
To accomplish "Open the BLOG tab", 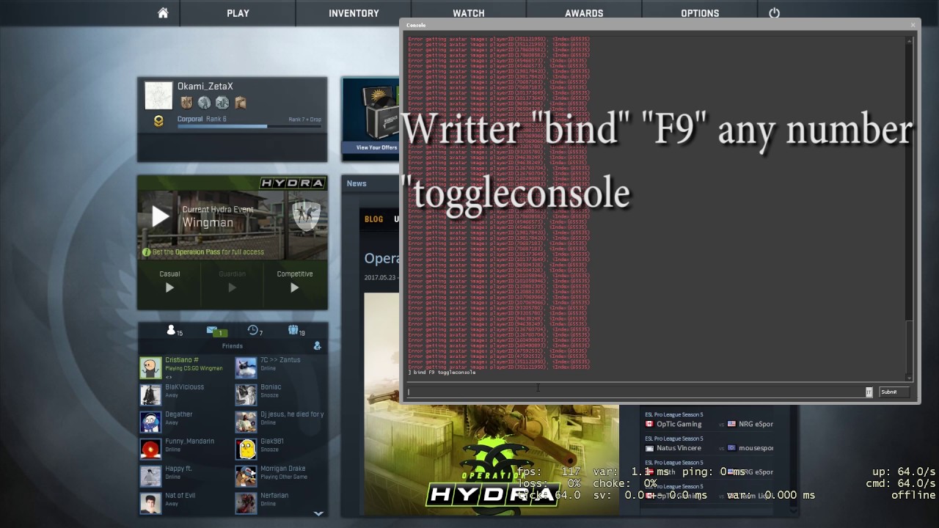I will coord(374,219).
